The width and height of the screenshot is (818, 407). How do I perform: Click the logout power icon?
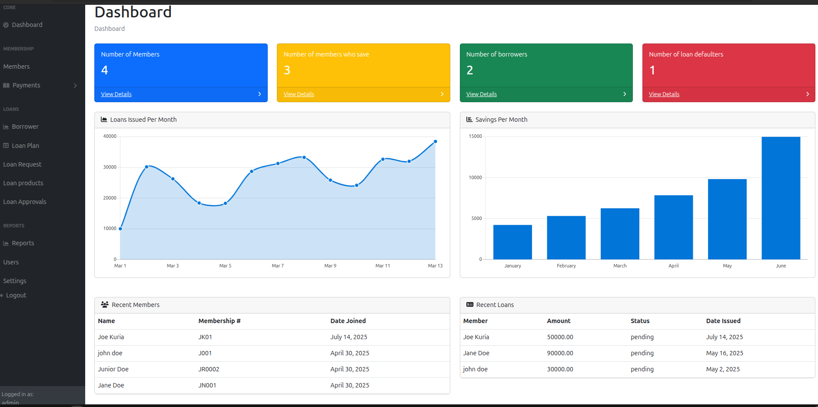(x=4, y=295)
